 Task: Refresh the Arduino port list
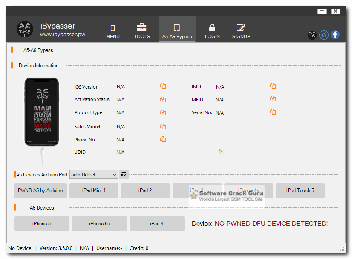(x=124, y=174)
